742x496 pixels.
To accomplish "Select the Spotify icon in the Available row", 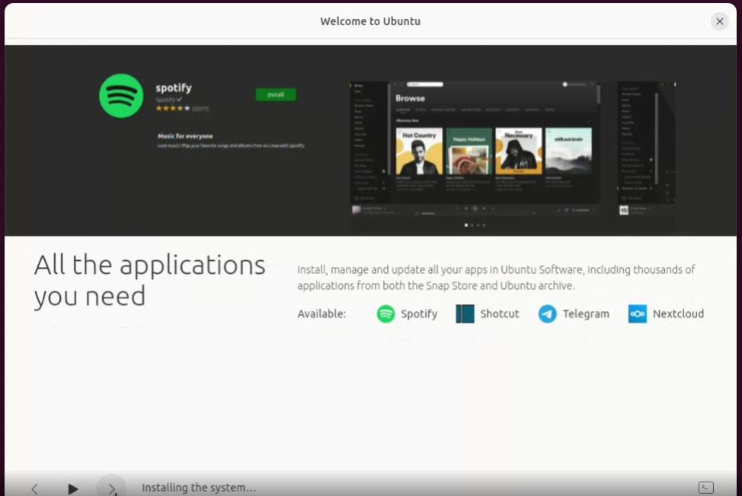I will coord(384,313).
